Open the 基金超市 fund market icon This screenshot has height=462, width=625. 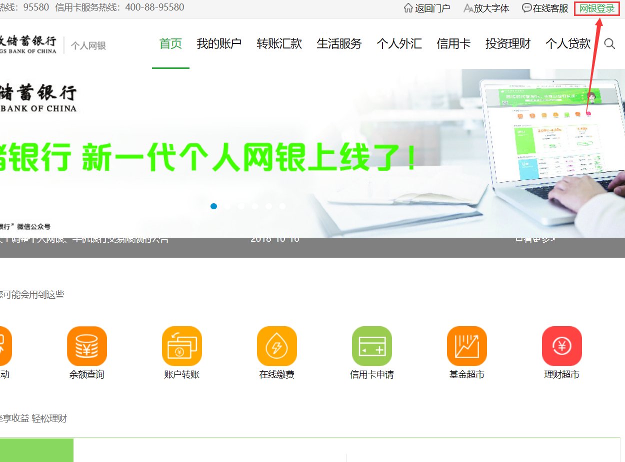[x=466, y=346]
